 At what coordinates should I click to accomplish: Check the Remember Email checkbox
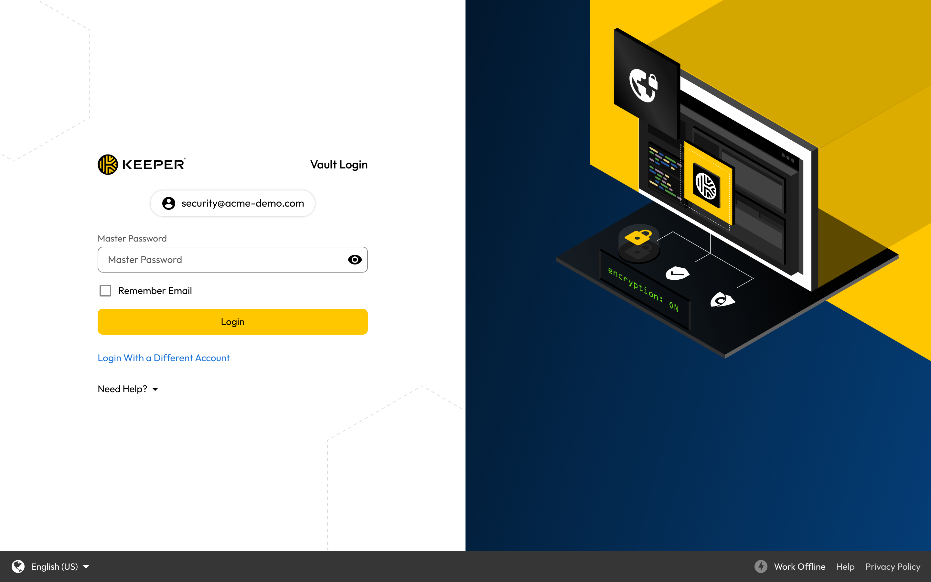click(105, 291)
